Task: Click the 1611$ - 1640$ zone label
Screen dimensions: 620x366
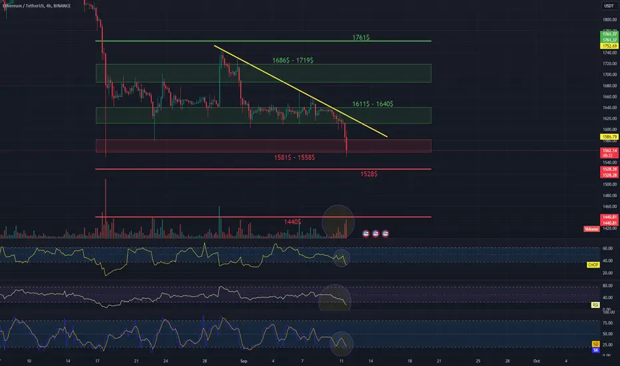Action: click(373, 104)
